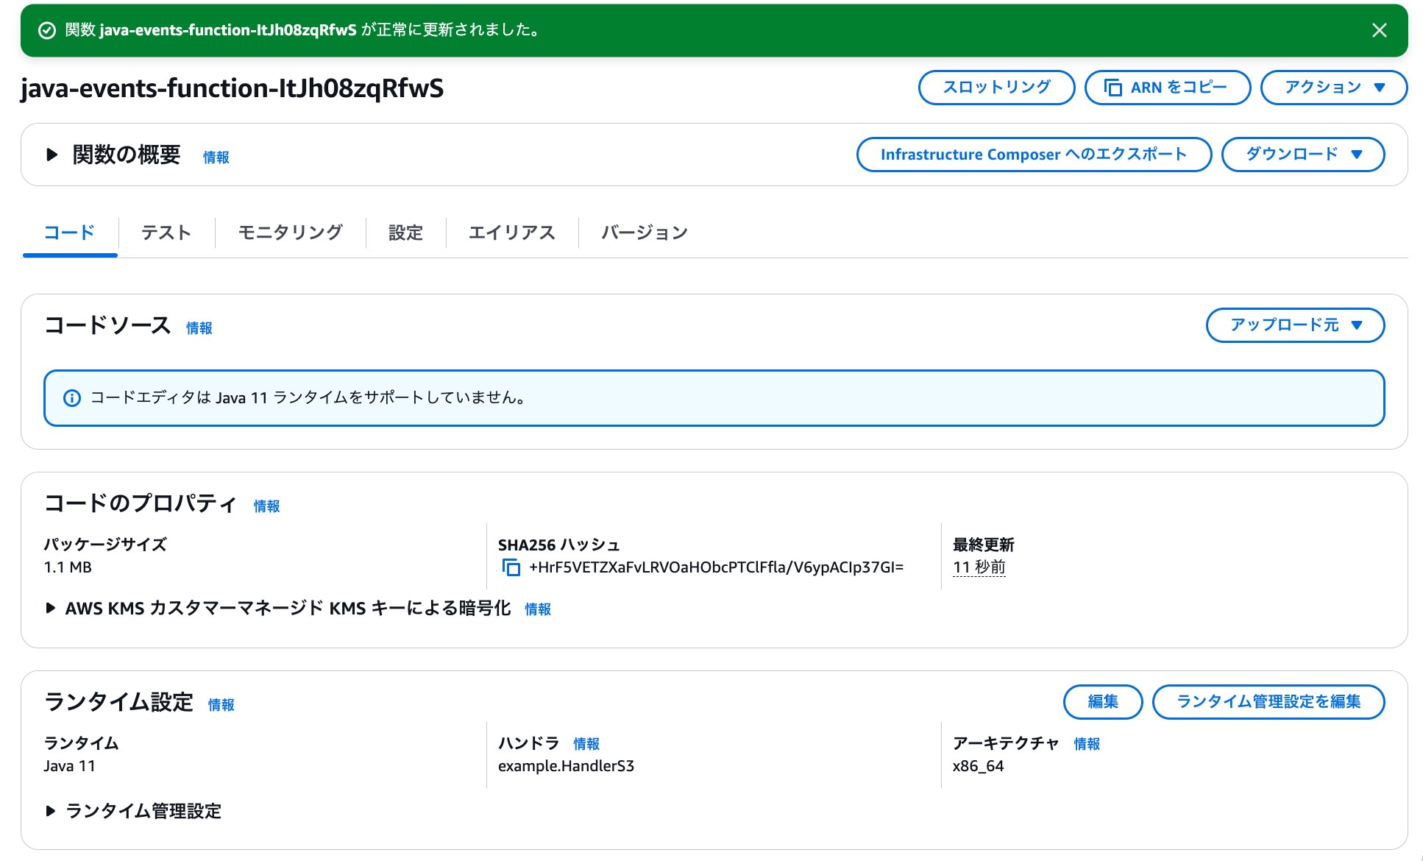Open the アップロード元 dropdown
The height and width of the screenshot is (861, 1423).
(1295, 325)
